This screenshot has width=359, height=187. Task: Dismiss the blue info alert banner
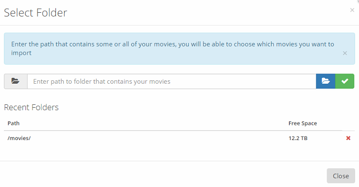345,53
